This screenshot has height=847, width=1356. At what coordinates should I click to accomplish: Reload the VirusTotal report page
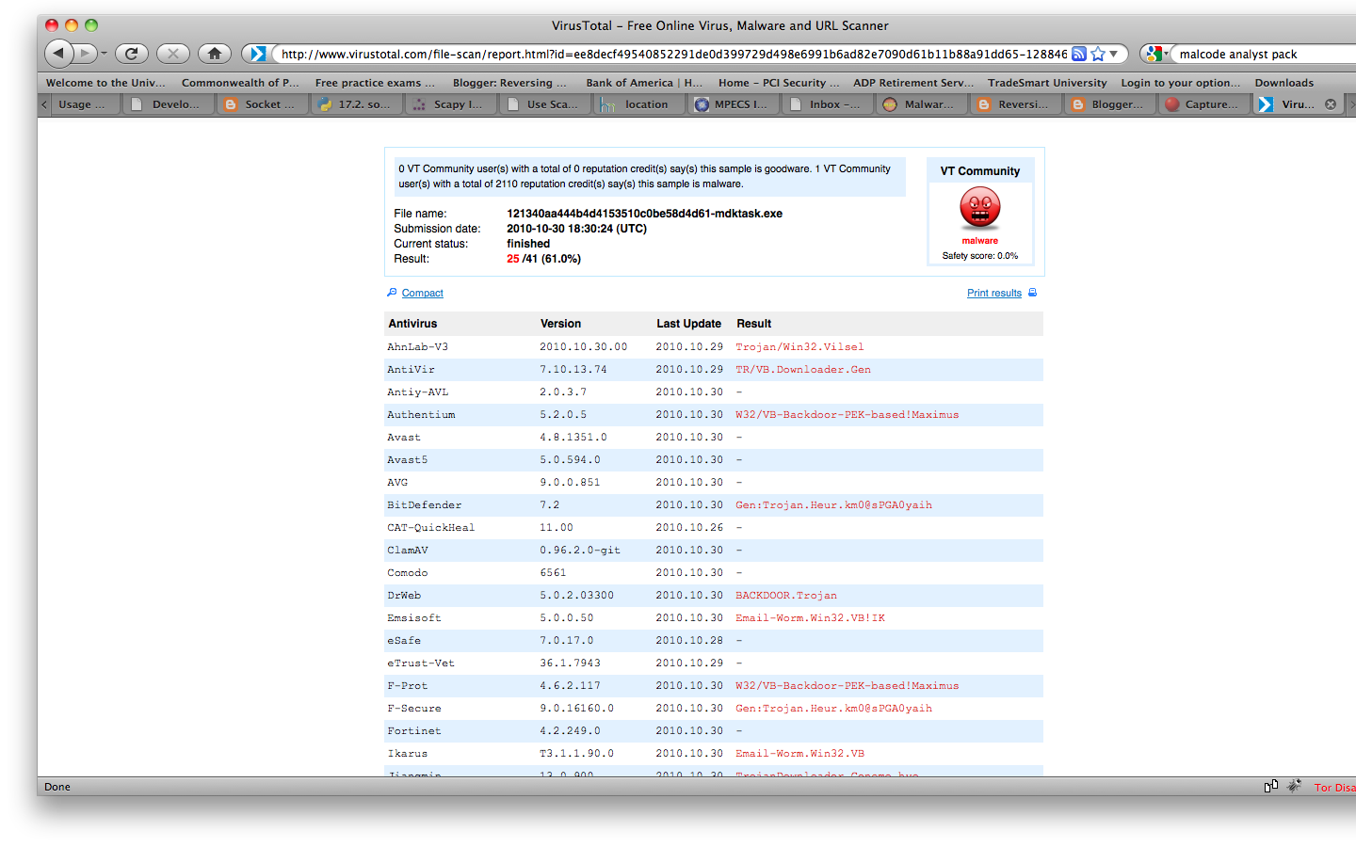coord(131,54)
